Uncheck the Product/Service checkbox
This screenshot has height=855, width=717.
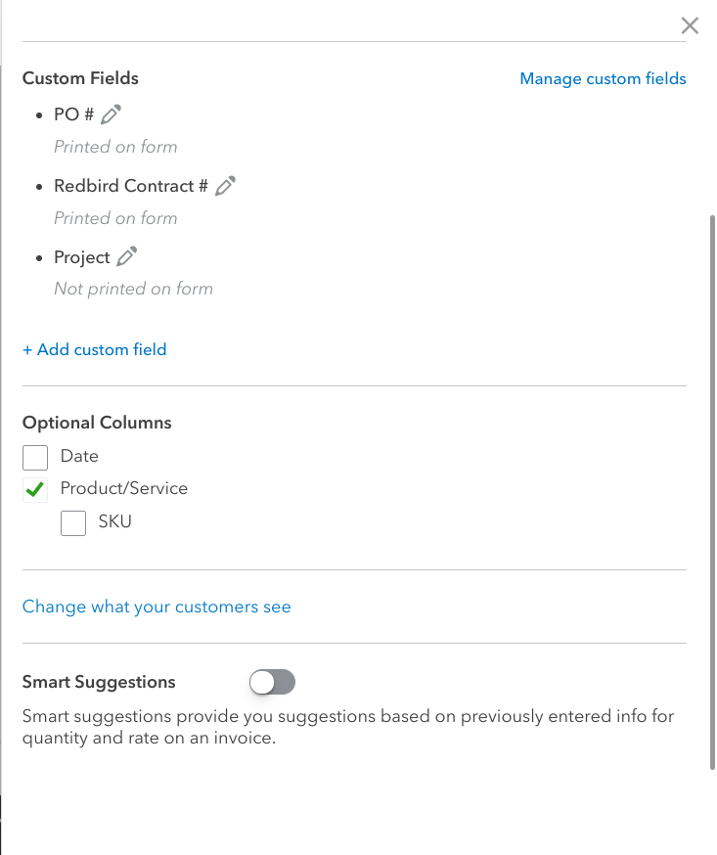pos(35,489)
